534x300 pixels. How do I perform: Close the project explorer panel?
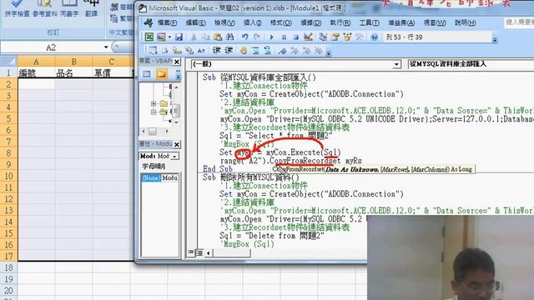(177, 62)
